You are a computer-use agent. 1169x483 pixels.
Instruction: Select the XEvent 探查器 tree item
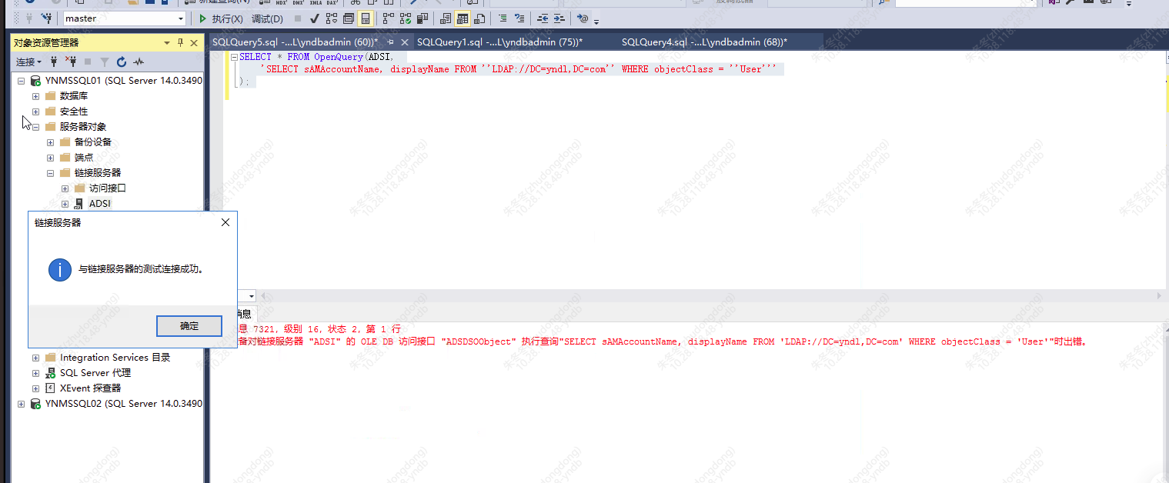coord(91,388)
